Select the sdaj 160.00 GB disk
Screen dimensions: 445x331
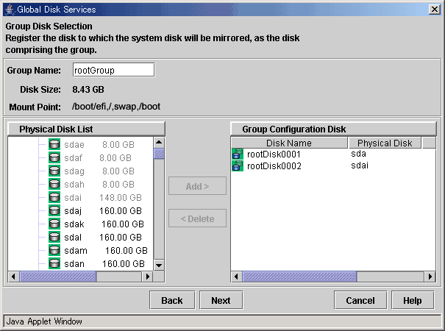[x=96, y=210]
